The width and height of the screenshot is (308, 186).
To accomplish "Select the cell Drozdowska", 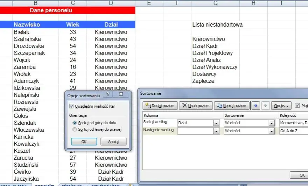I will tap(36, 46).
